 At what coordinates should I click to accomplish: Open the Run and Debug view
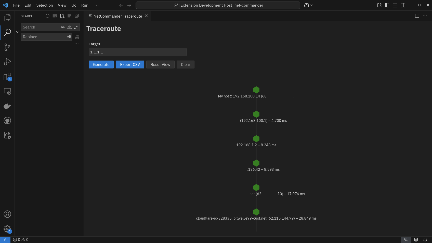point(7,62)
